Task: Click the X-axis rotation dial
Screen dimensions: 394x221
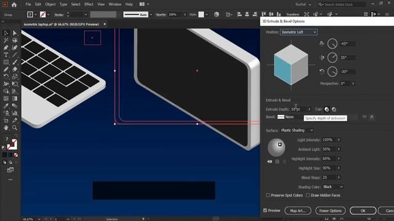Action: [x=332, y=44]
